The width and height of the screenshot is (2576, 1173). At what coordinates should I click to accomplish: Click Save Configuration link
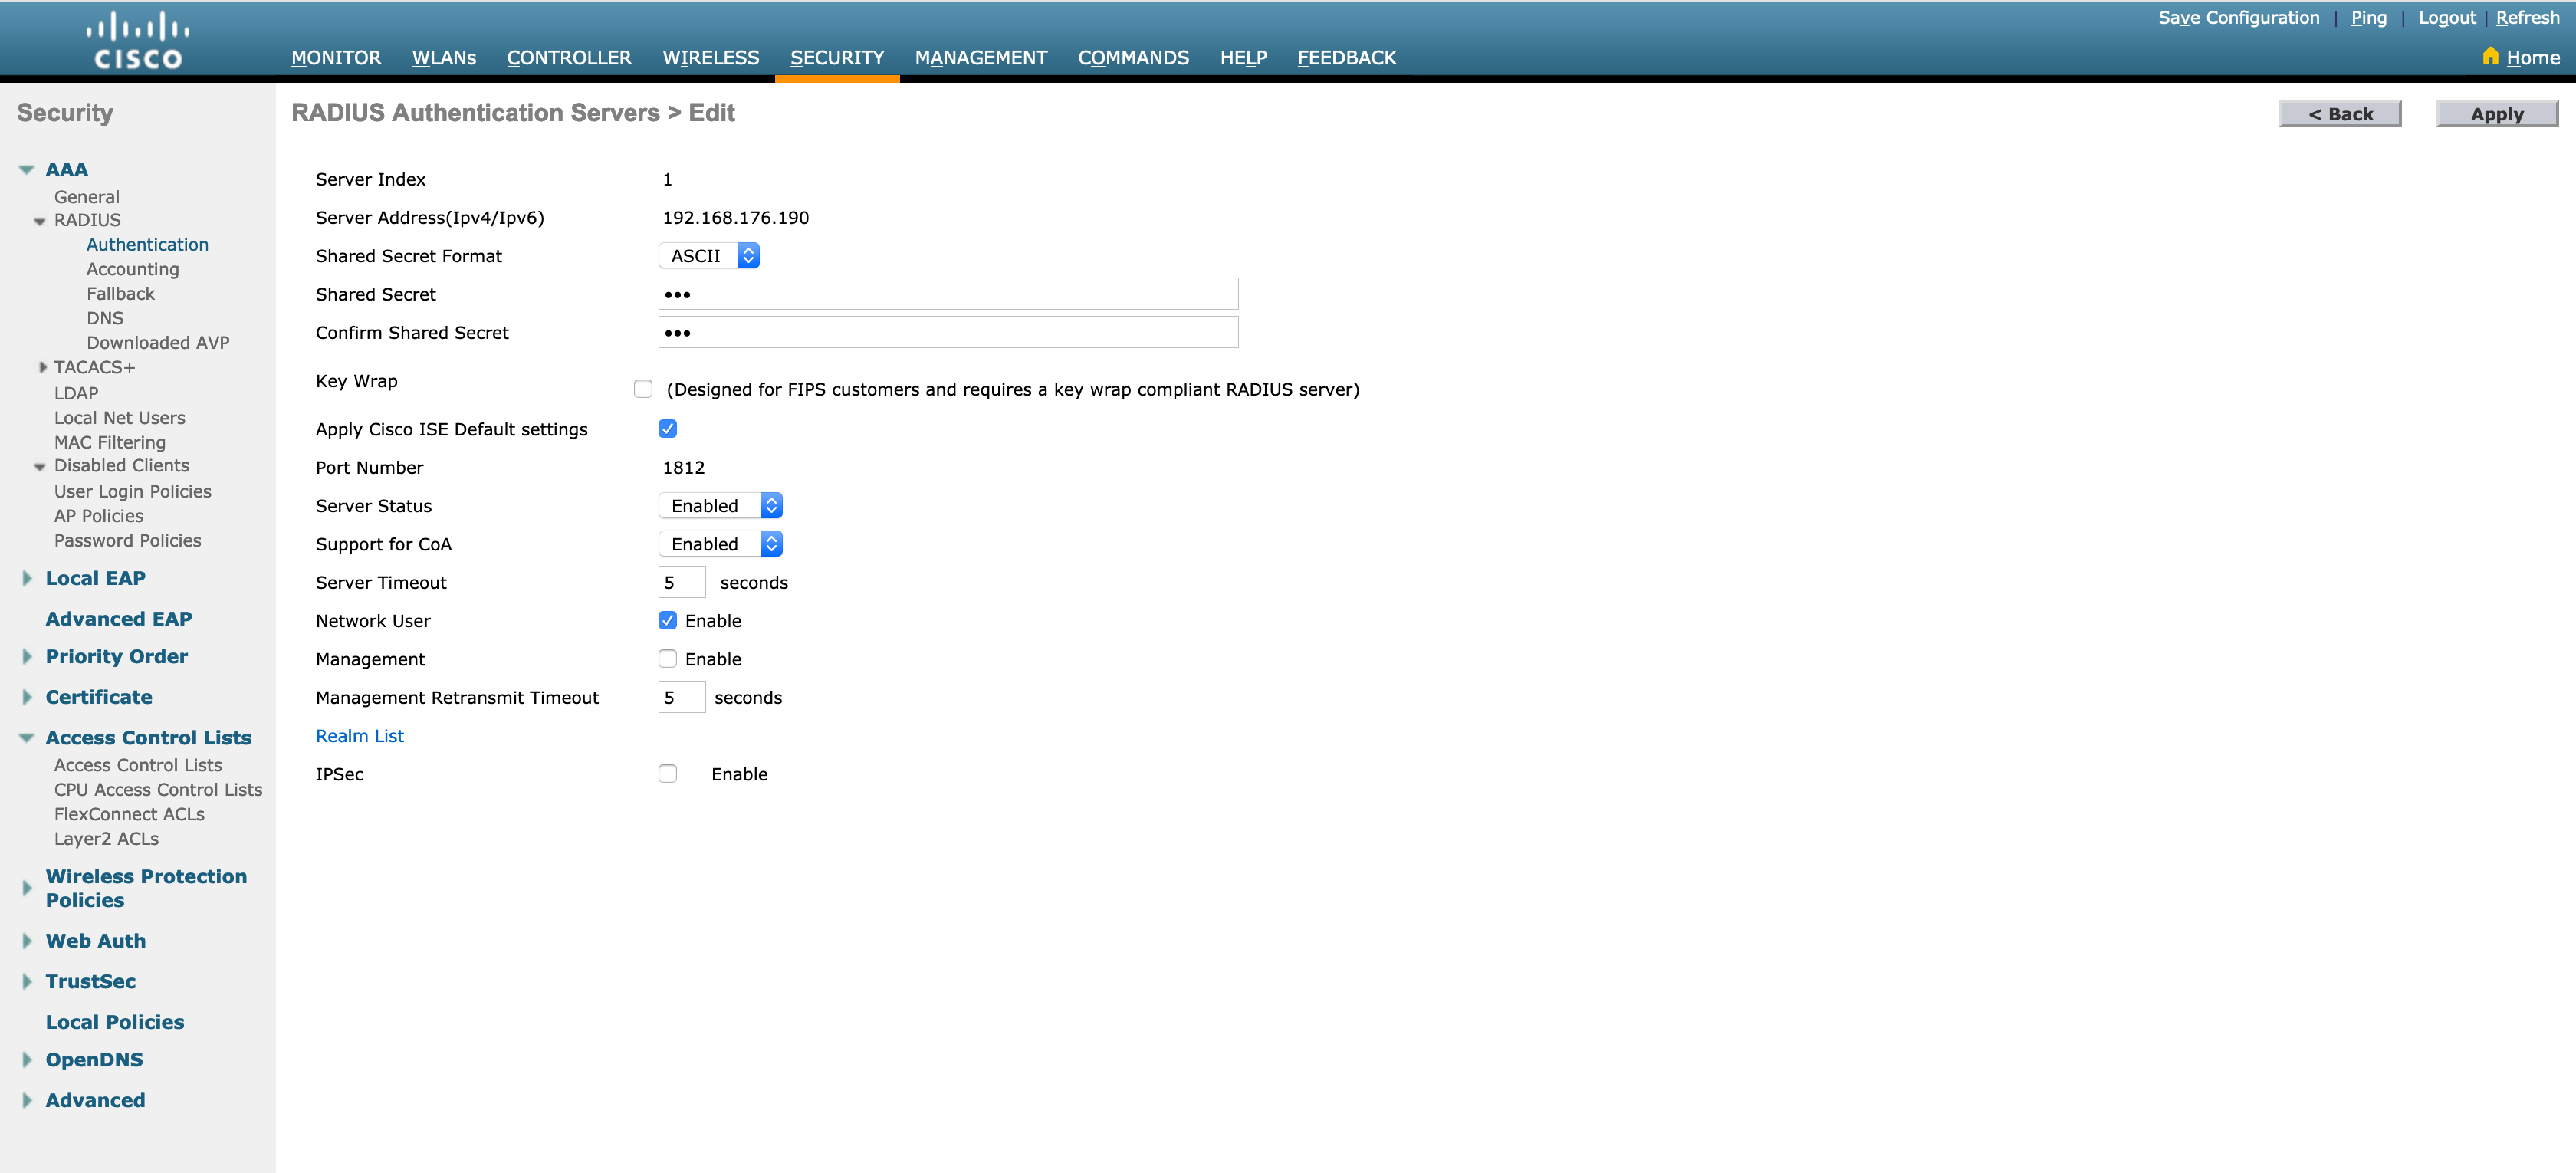[x=2238, y=18]
